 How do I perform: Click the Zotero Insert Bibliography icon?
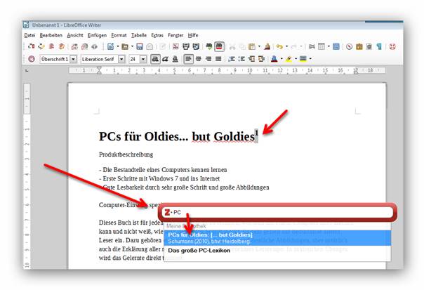pos(51,46)
